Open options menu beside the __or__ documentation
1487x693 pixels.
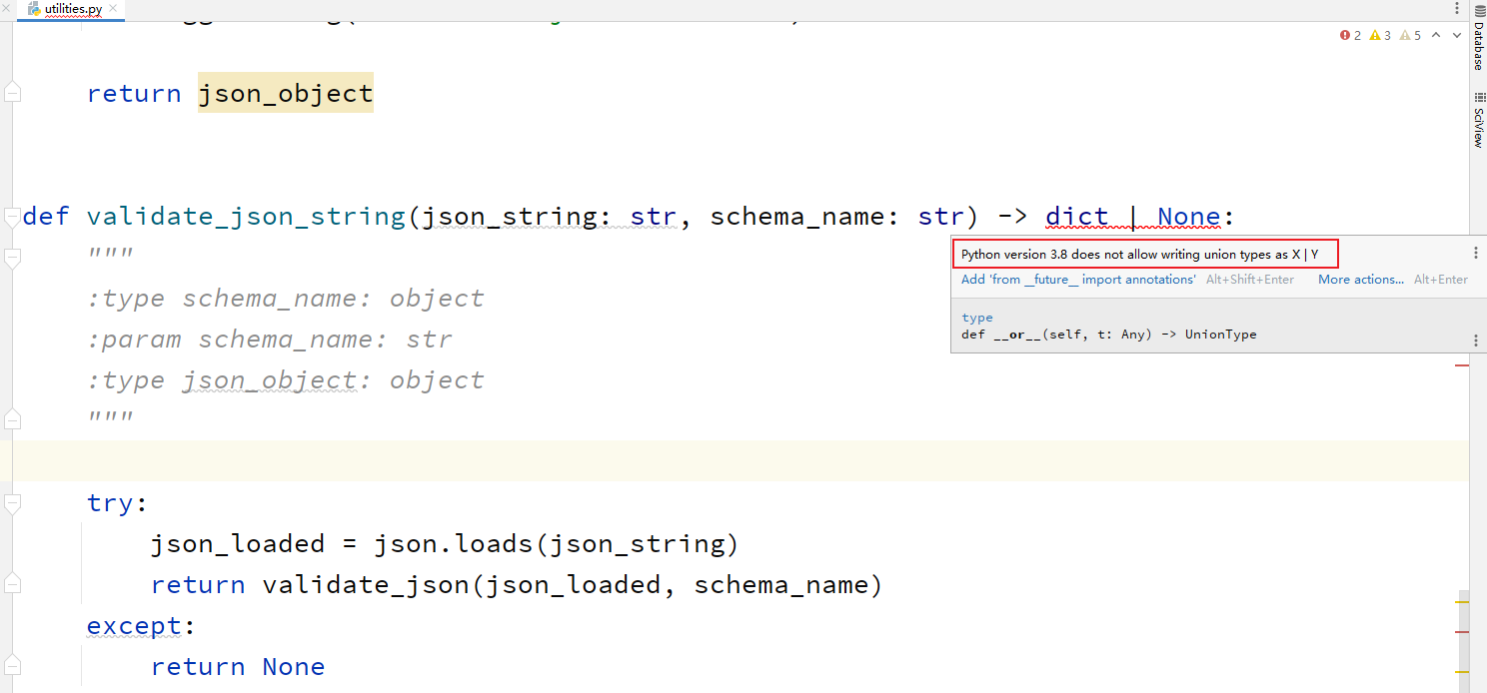pyautogui.click(x=1476, y=341)
